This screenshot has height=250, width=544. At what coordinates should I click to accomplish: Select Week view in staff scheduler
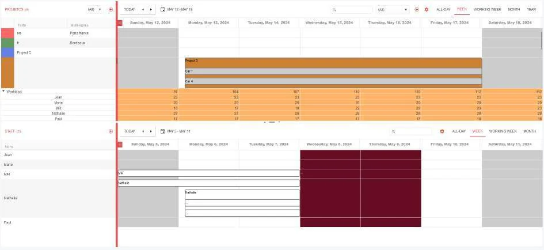477,131
